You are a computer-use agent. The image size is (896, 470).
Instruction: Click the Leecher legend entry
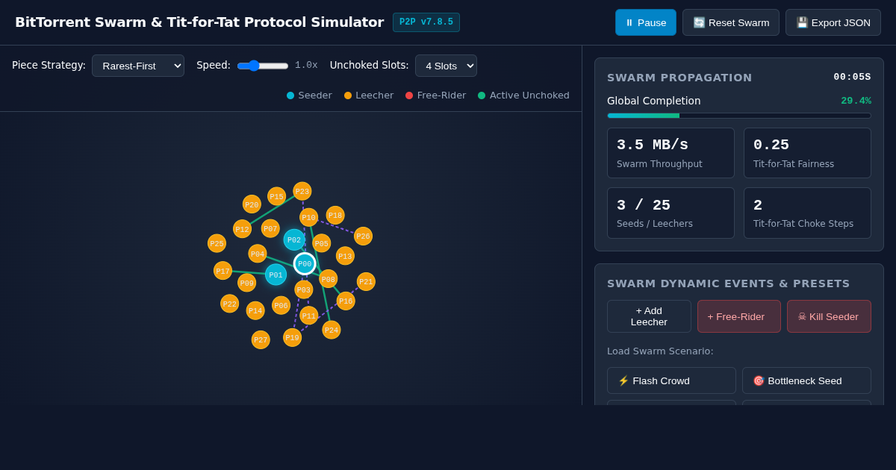(x=369, y=95)
